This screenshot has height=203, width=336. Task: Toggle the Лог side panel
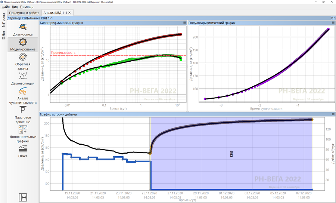pyautogui.click(x=3, y=35)
